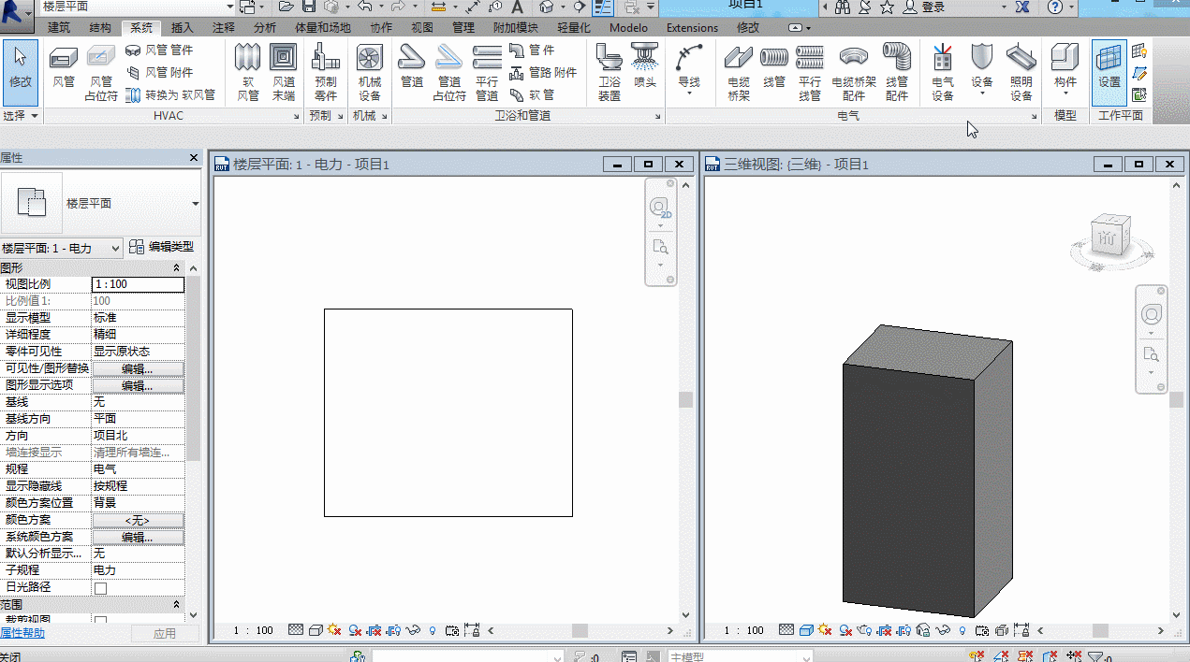
Task: Toggle the 日光路径 sun path checkbox
Action: click(100, 588)
